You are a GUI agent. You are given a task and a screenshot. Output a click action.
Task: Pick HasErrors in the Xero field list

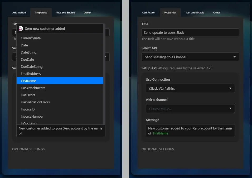60,95
